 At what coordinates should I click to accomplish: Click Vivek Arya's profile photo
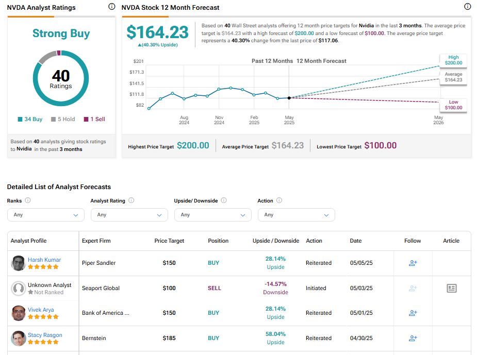pyautogui.click(x=18, y=313)
